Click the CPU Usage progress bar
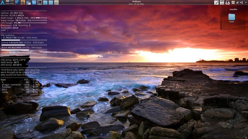This screenshot has width=248, height=139. (33, 23)
